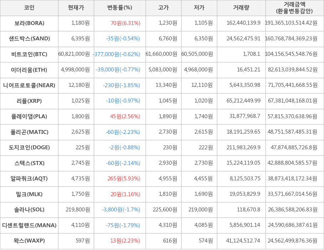The image size is (324, 250).
Task: Open the 이더리움(ETH) coin entry
Action: pos(29,70)
